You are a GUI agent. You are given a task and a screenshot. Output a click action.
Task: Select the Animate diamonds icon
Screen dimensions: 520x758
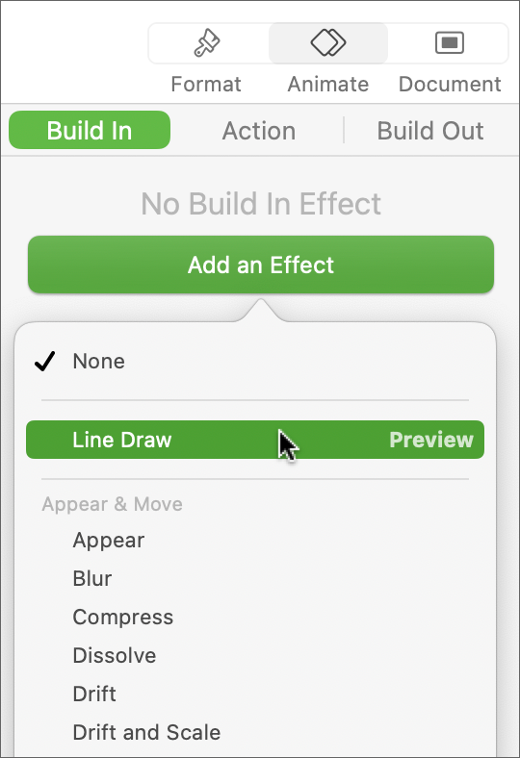[x=328, y=43]
